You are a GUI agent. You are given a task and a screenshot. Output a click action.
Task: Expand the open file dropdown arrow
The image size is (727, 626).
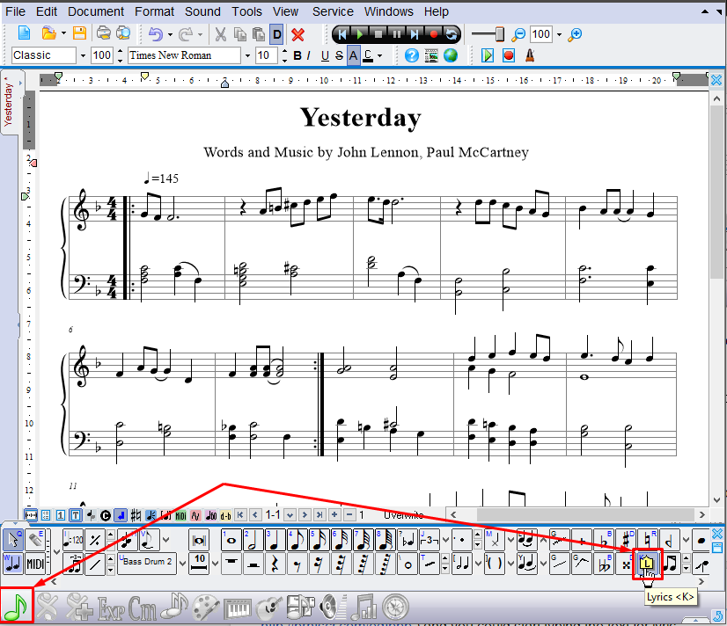pyautogui.click(x=63, y=33)
